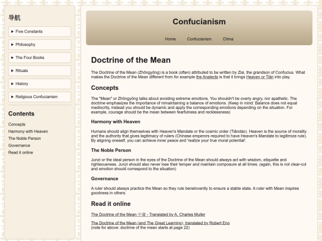Screen dimensions: 322x241
Task: Open the Rituals disclosure triangle
Action: click(39, 71)
